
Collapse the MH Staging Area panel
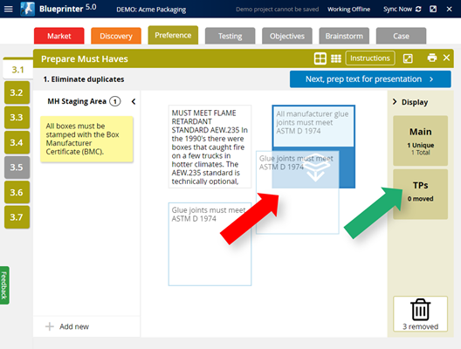[134, 101]
